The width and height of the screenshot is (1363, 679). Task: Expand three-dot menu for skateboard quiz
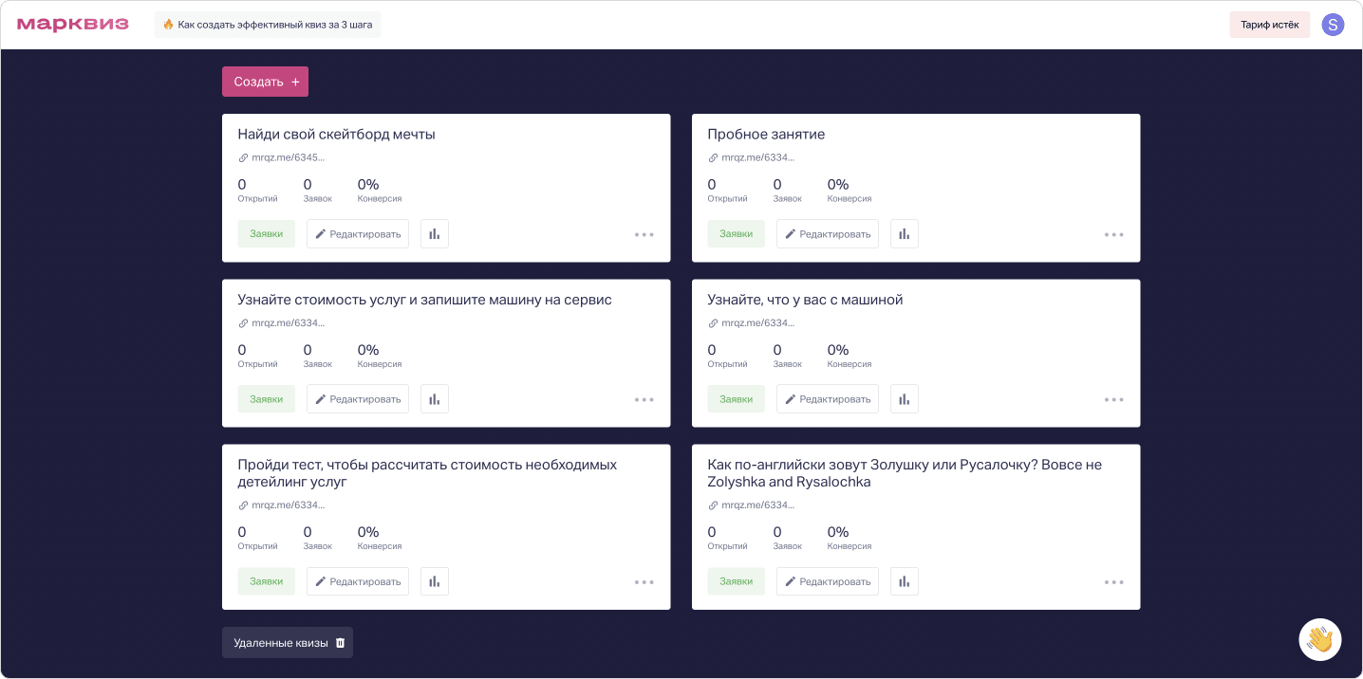click(x=644, y=234)
